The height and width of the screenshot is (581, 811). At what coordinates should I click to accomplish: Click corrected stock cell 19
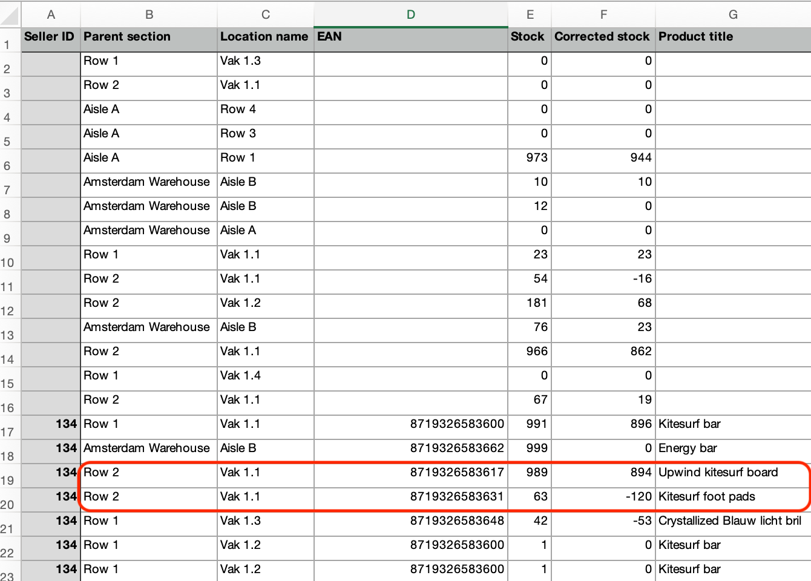pos(603,403)
